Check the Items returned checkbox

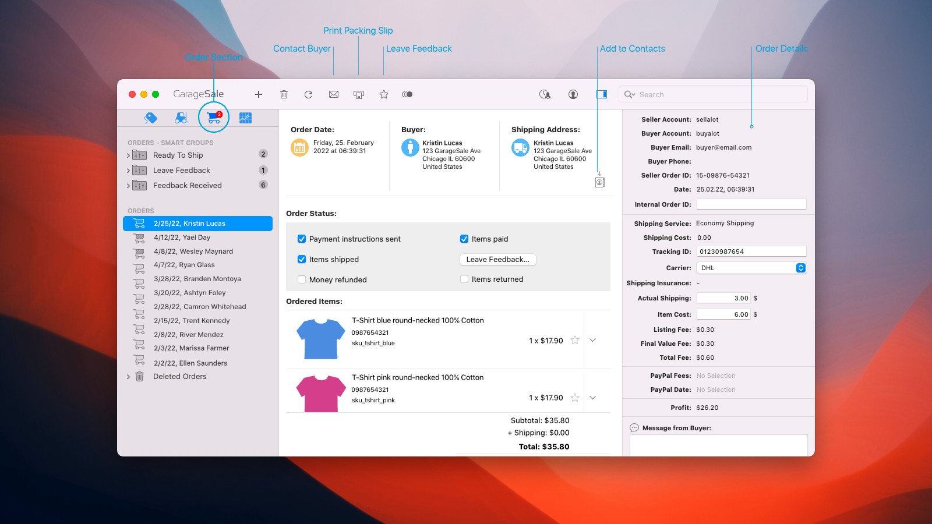464,279
